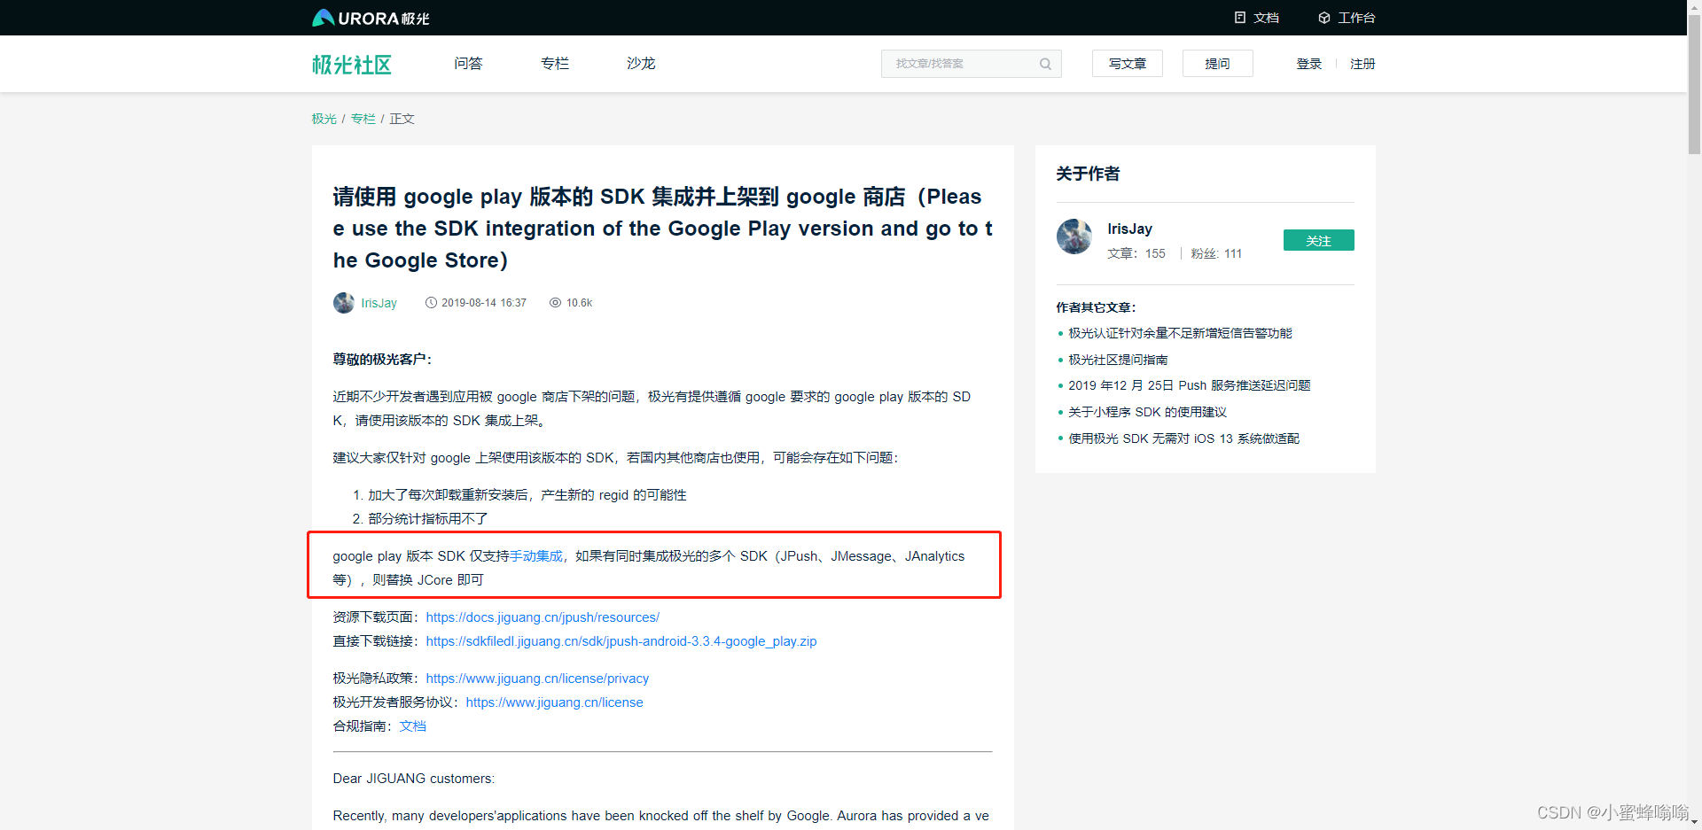Open the 合规指南 文档 link
This screenshot has height=830, width=1702.
click(412, 726)
